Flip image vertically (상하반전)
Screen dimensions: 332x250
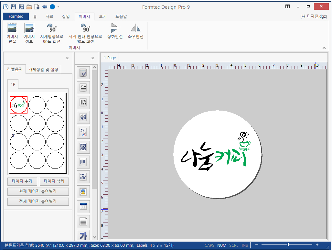pos(115,31)
